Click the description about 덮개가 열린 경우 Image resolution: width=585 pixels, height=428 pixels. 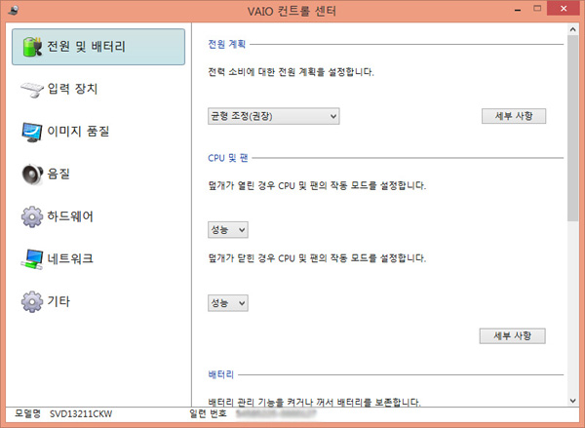(317, 185)
